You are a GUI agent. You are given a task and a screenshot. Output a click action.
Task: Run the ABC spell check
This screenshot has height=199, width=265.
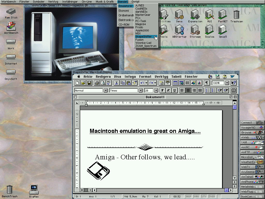[x=109, y=83]
